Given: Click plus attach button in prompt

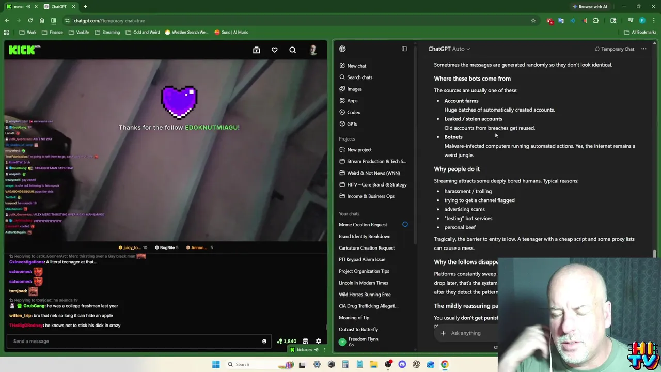Looking at the screenshot, I should 443,333.
